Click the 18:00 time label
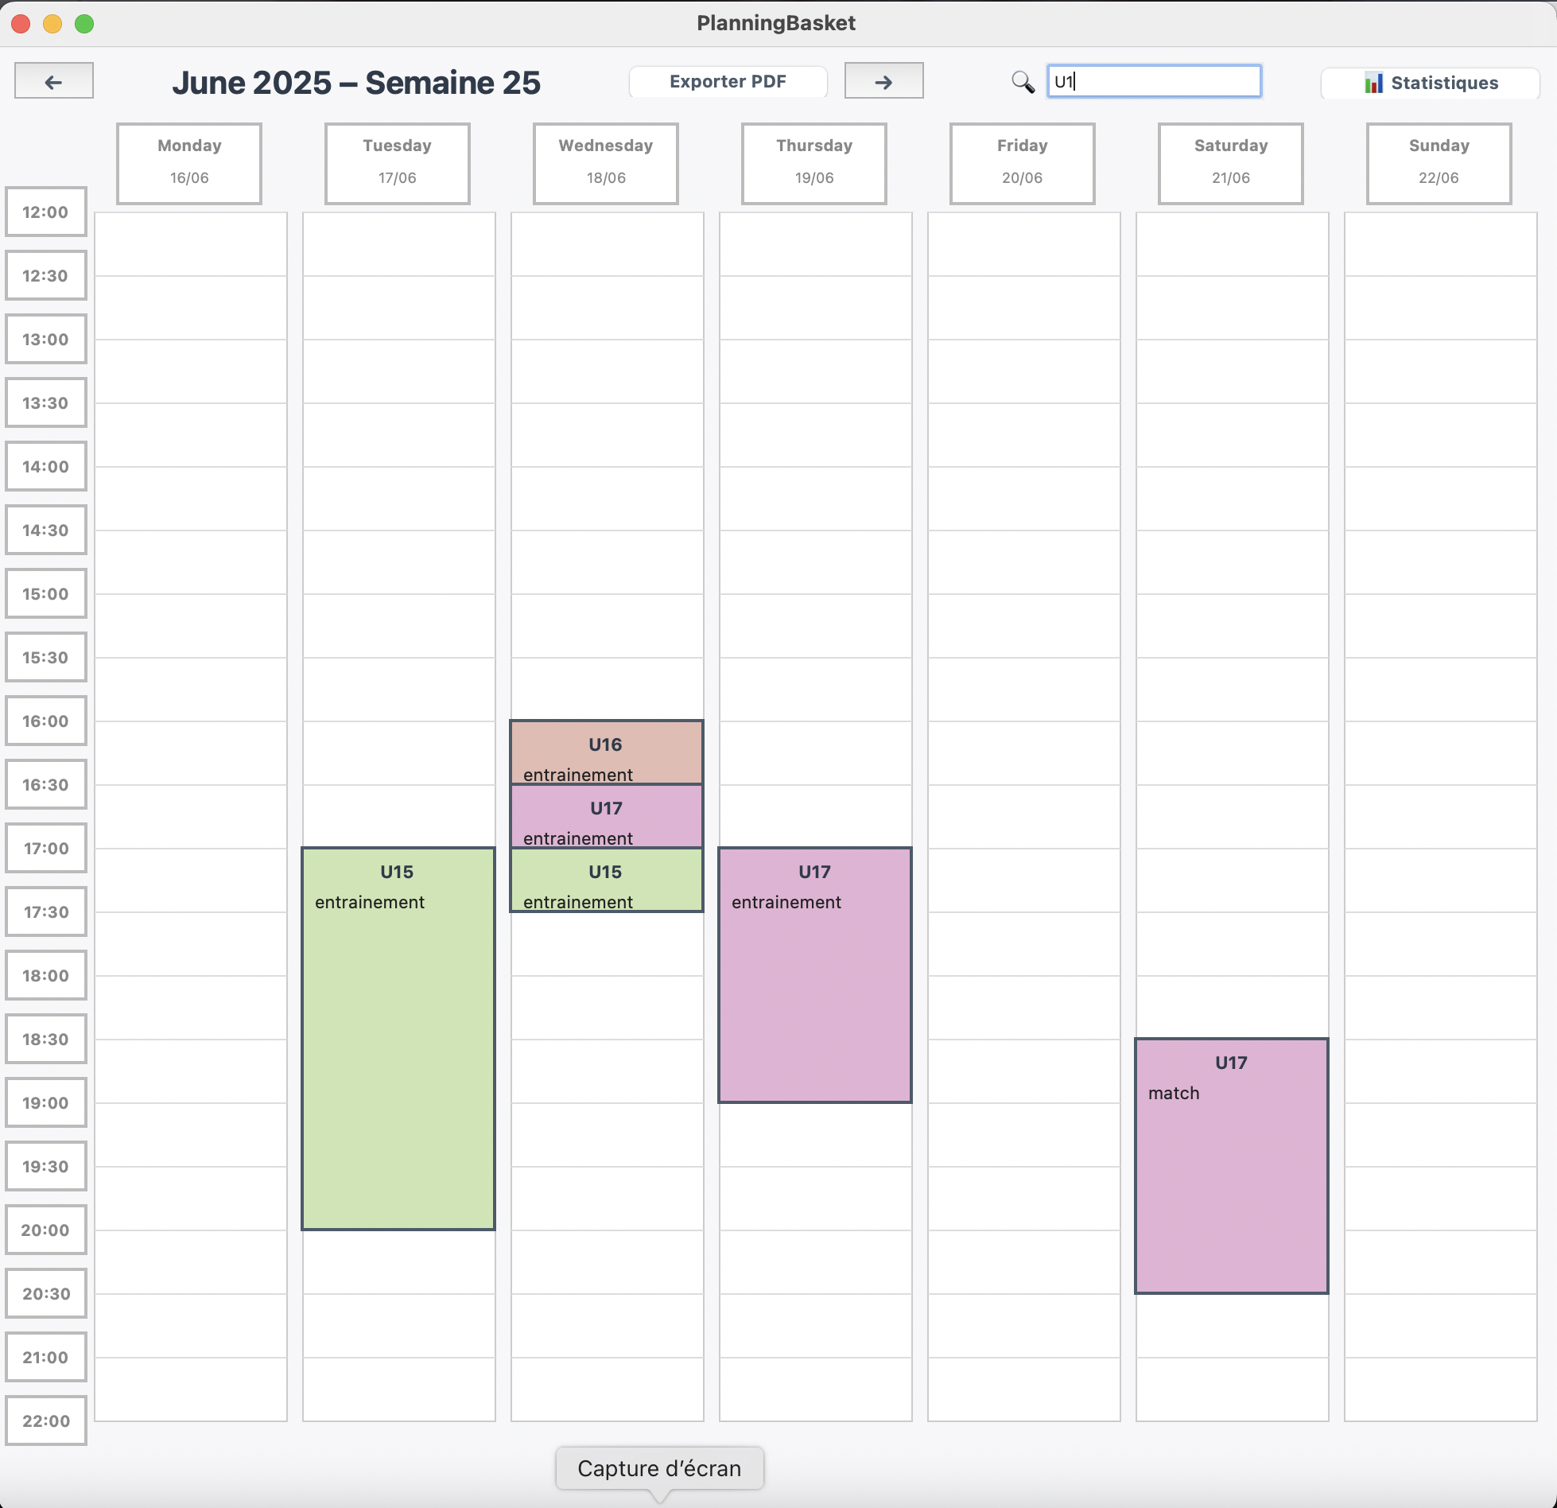Screen dimensions: 1557x1508 (46, 975)
